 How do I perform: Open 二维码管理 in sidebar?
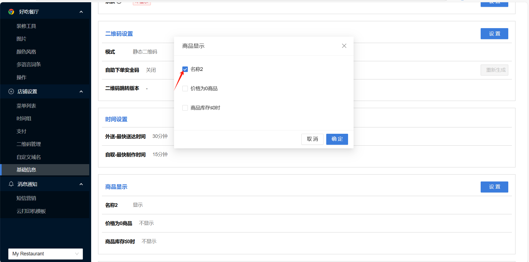pos(29,144)
